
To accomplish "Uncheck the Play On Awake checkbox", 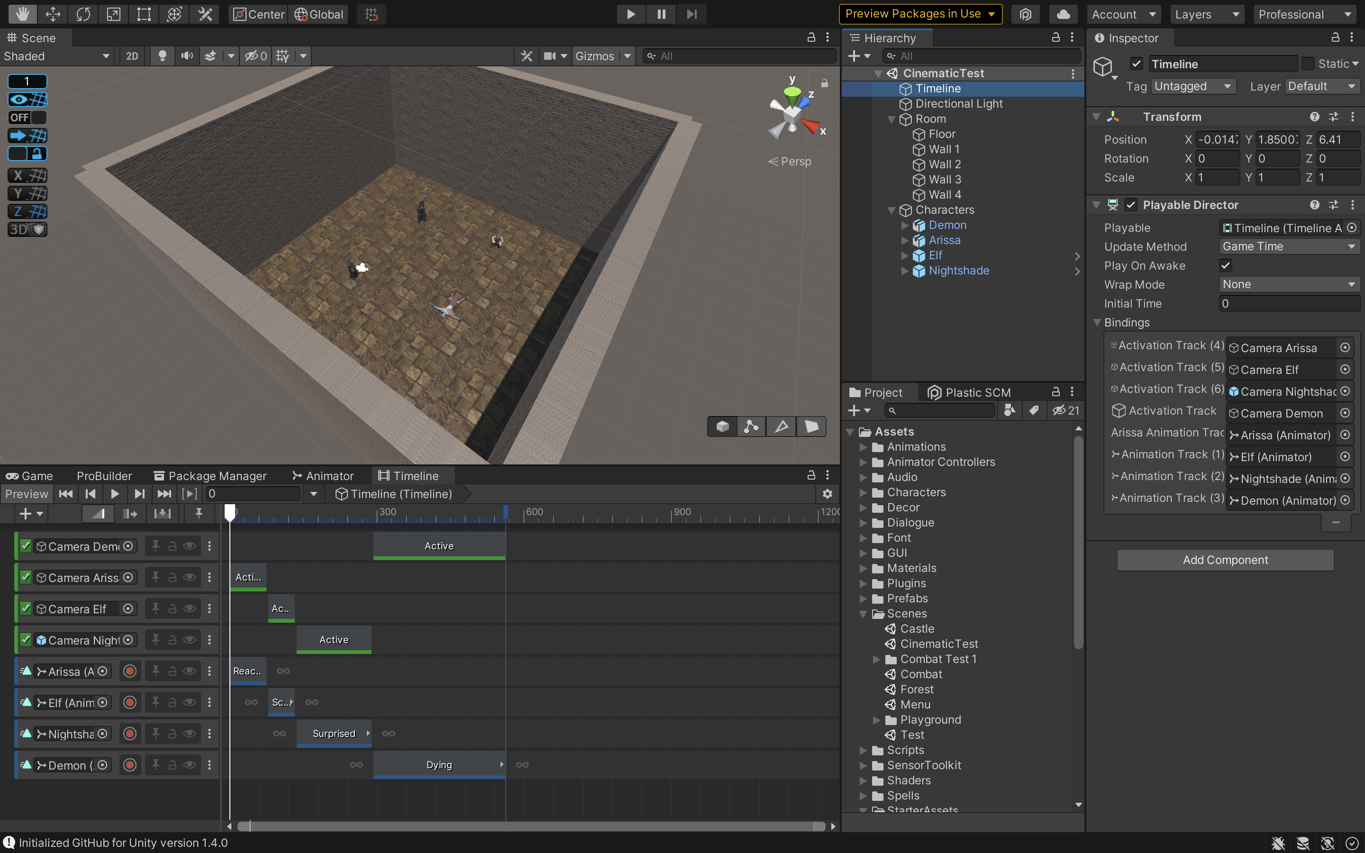I will 1225,266.
